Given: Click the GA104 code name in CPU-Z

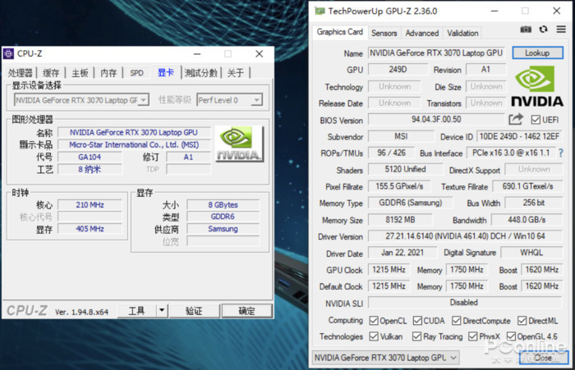Looking at the screenshot, I should 90,158.
